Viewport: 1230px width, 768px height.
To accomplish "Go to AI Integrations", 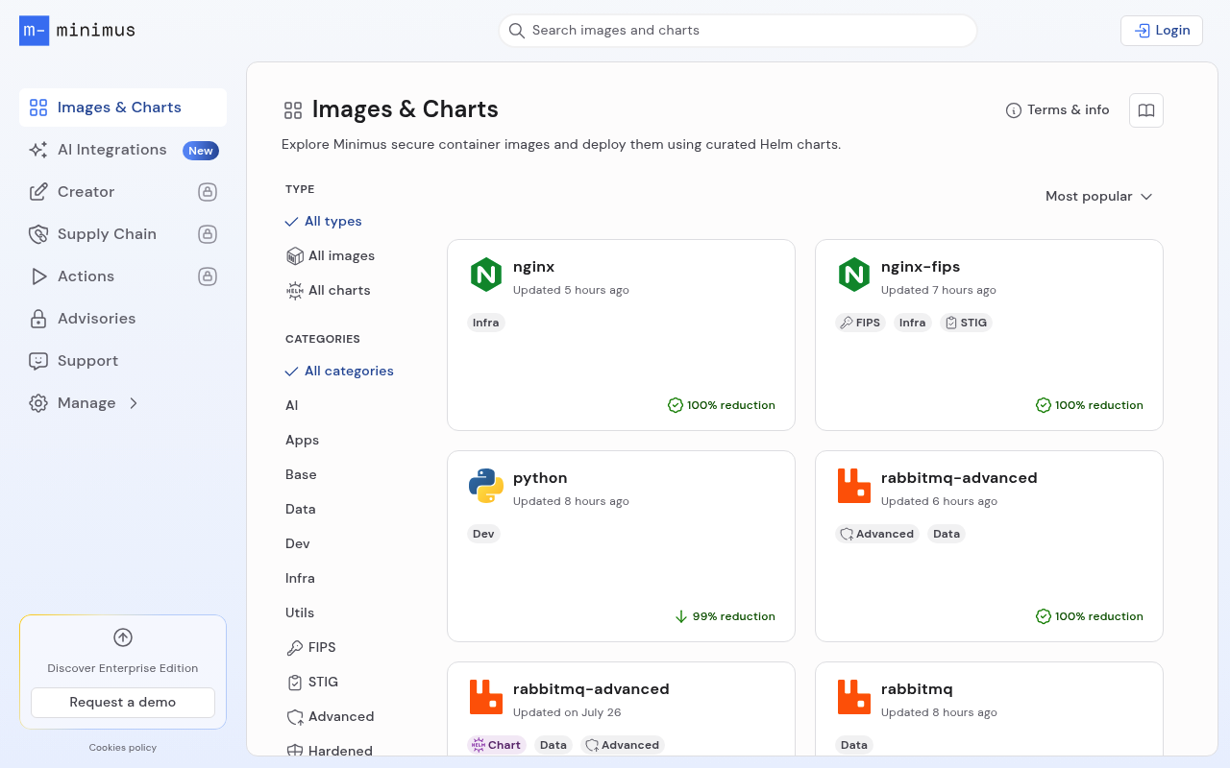I will [x=123, y=150].
